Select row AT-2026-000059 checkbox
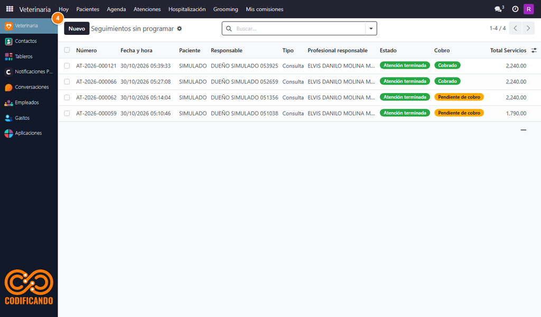Viewport: 541px width, 317px height. coord(67,114)
